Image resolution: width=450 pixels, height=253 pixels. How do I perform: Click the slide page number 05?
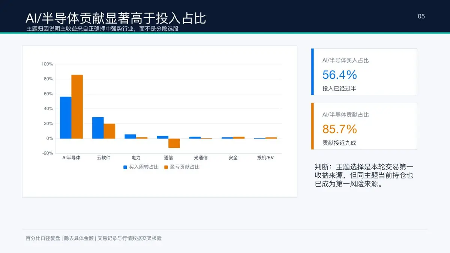click(x=421, y=16)
